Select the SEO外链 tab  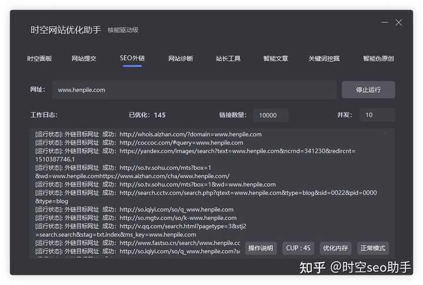pos(132,58)
